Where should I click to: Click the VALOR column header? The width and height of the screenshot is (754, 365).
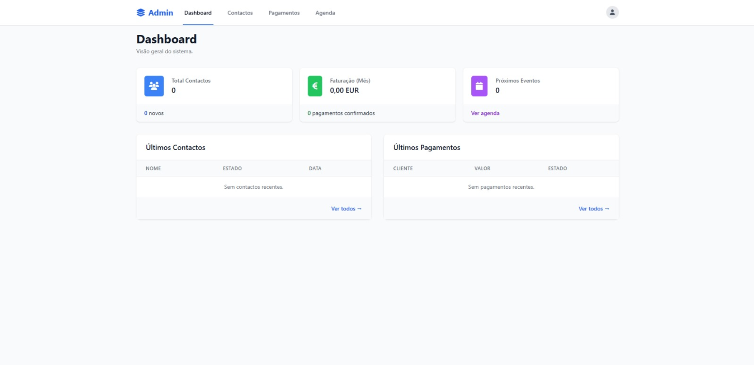[x=482, y=169]
